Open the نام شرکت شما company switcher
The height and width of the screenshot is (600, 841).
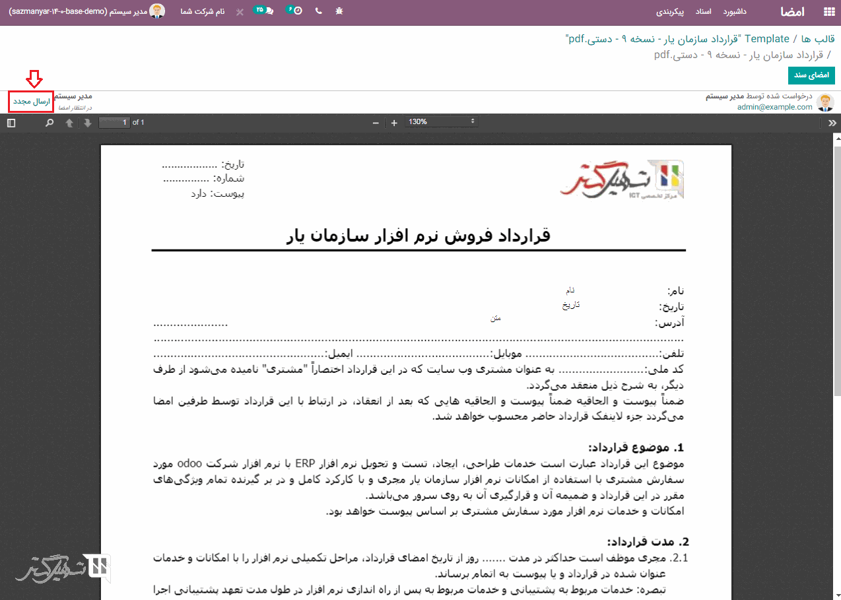pyautogui.click(x=203, y=12)
